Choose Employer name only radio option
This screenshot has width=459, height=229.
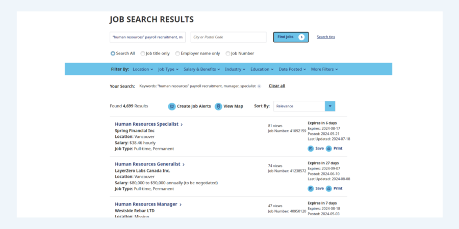pos(177,53)
